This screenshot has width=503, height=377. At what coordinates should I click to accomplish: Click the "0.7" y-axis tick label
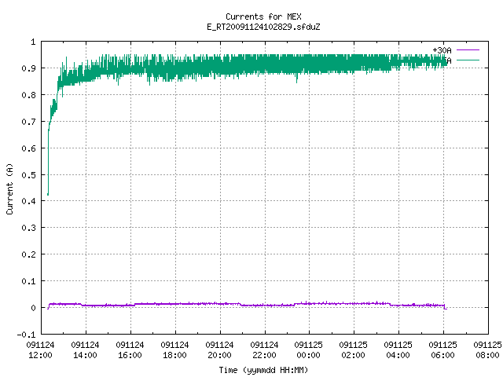click(x=28, y=122)
